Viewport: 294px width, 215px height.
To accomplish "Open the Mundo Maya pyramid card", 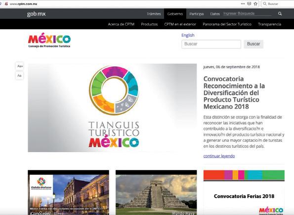I will (x=156, y=193).
